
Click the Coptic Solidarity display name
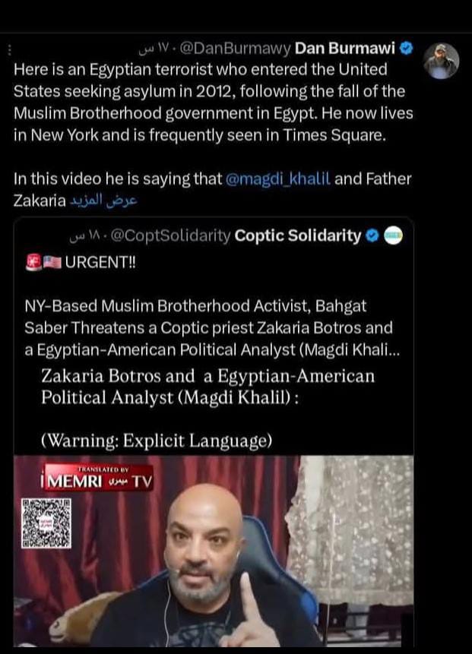click(x=298, y=235)
